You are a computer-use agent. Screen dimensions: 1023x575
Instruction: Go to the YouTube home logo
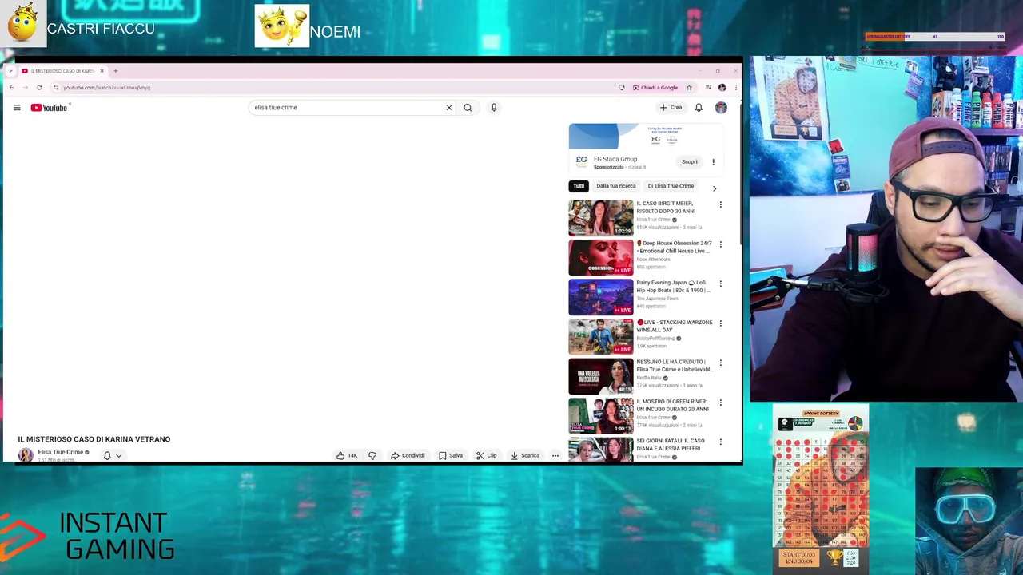pos(49,108)
